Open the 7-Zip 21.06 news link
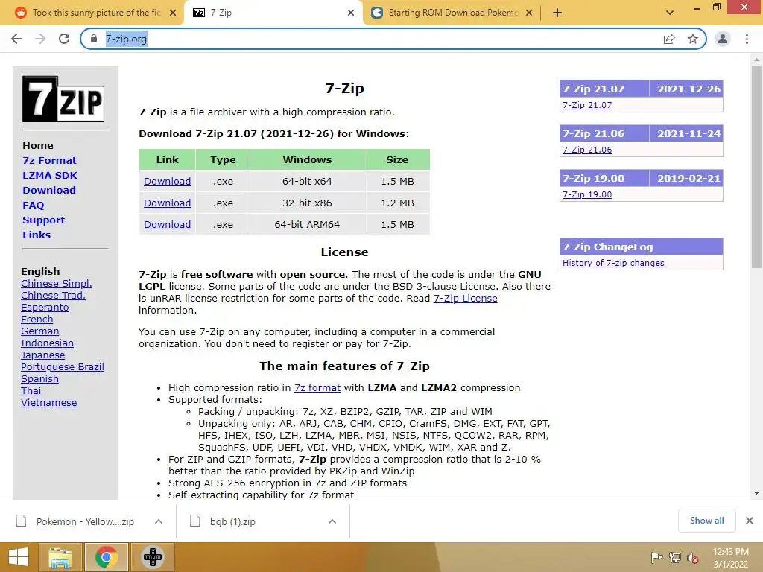Image resolution: width=763 pixels, height=572 pixels. (x=587, y=150)
